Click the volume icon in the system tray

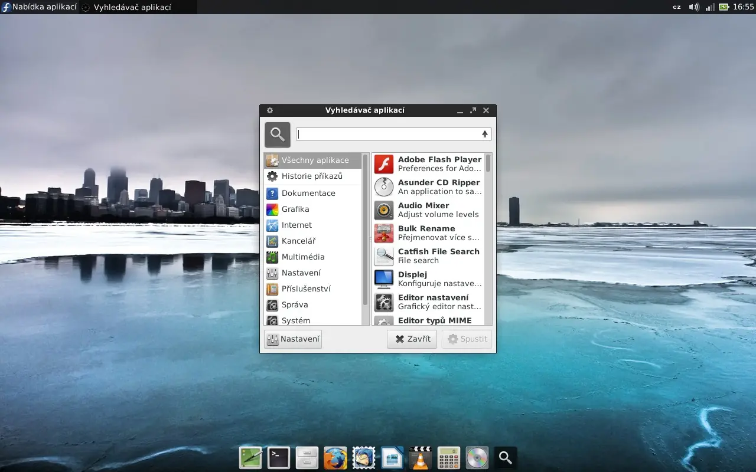[x=694, y=7]
